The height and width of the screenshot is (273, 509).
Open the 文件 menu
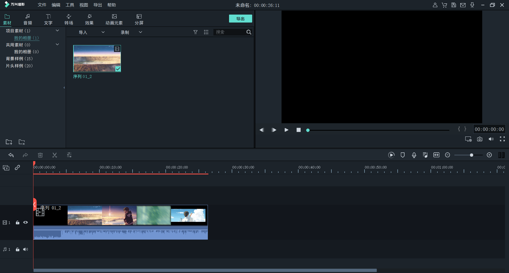[x=42, y=5]
